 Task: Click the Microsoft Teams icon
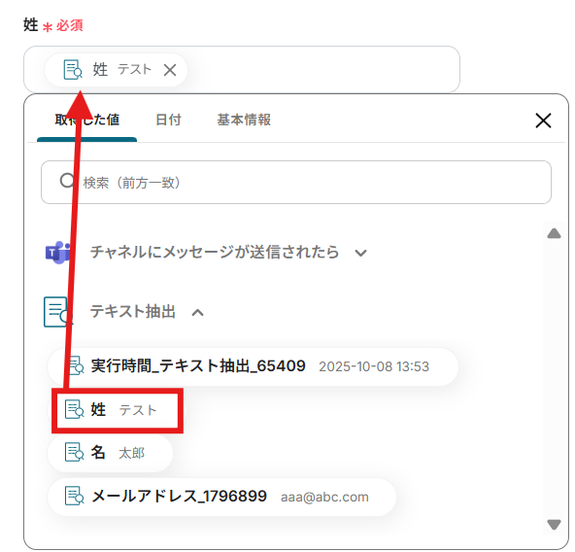[58, 253]
